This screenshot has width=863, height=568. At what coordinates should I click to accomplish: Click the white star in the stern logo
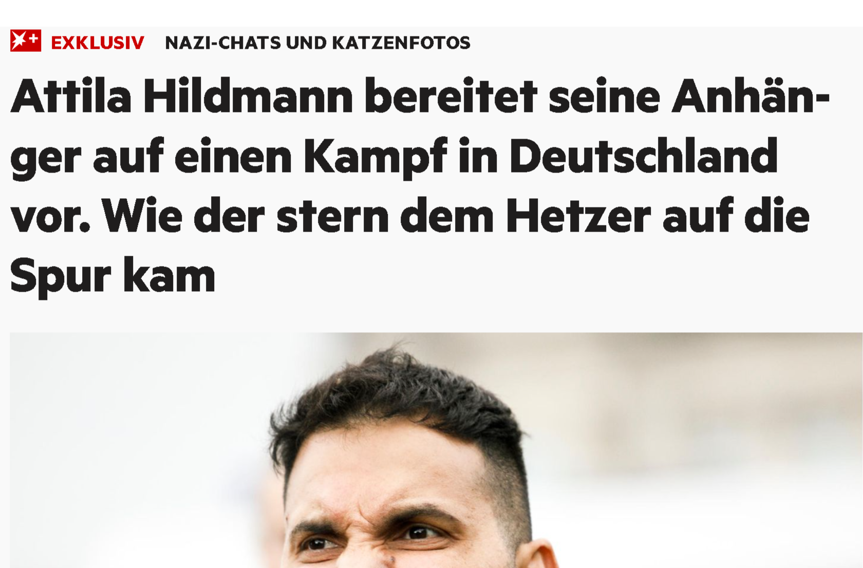19,41
